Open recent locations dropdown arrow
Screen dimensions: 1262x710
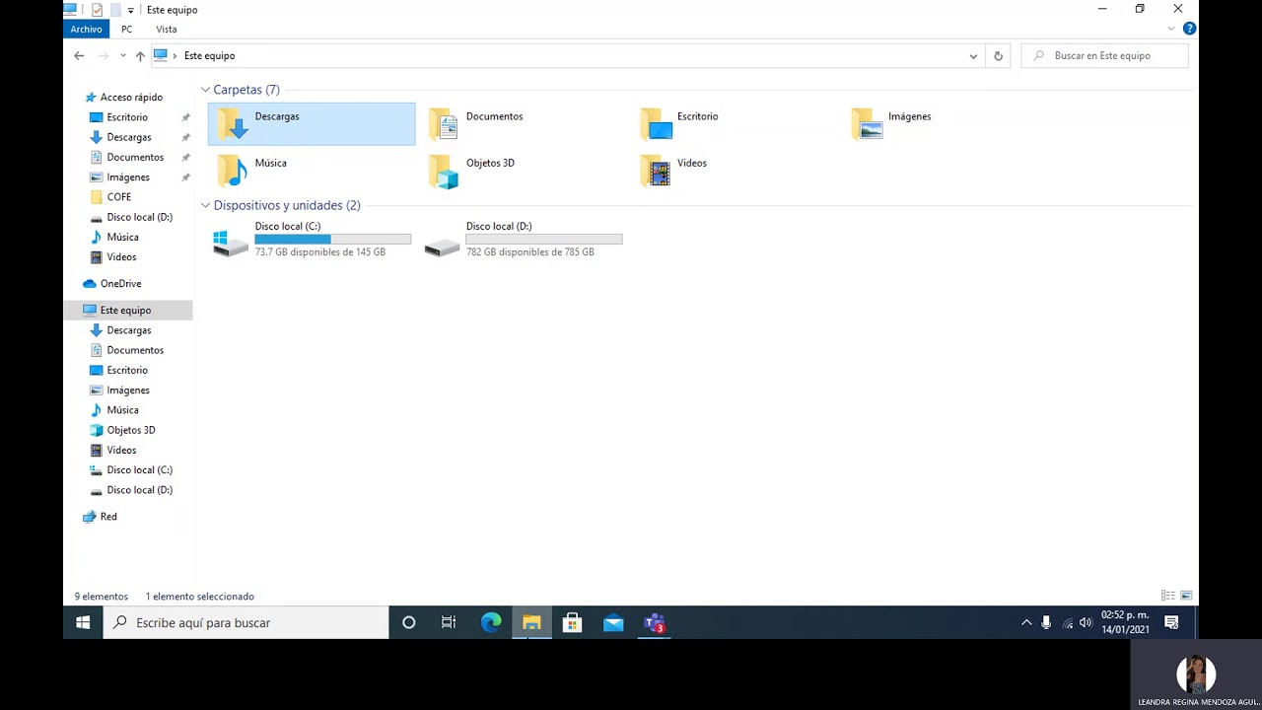(123, 56)
